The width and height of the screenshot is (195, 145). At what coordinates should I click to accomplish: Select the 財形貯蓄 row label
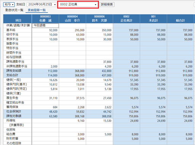click(x=12, y=139)
